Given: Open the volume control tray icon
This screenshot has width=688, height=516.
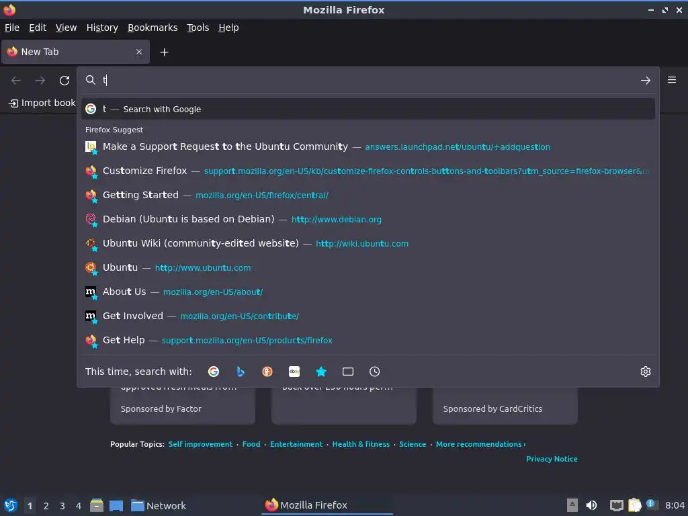Looking at the screenshot, I should tap(591, 505).
